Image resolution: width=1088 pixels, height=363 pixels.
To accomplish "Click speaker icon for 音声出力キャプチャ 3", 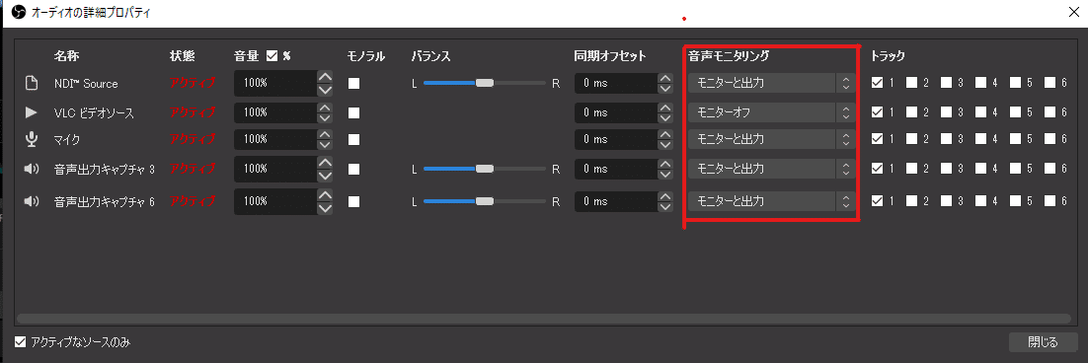I will click(x=32, y=169).
